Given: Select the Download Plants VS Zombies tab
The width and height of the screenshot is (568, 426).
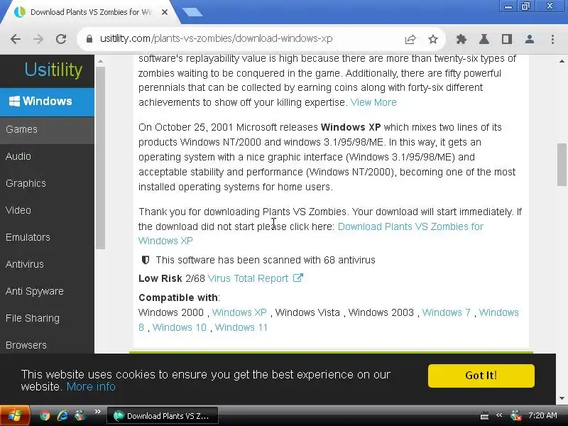Looking at the screenshot, I should coord(91,12).
